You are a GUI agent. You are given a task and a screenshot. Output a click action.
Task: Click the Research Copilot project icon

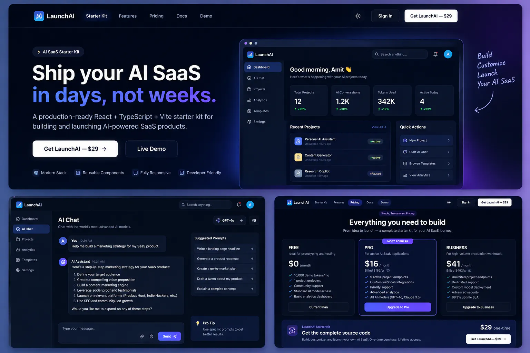click(x=298, y=173)
